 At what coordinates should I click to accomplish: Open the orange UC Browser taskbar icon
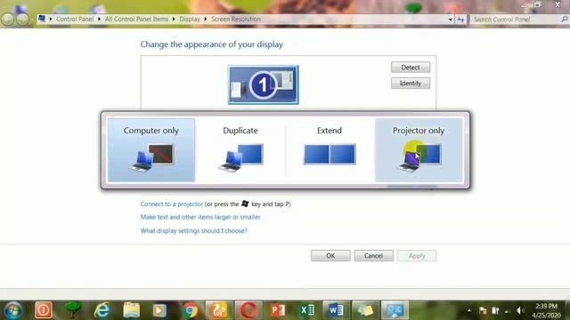219,310
